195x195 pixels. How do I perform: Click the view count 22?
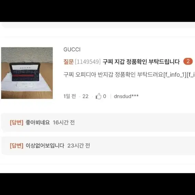point(85,96)
